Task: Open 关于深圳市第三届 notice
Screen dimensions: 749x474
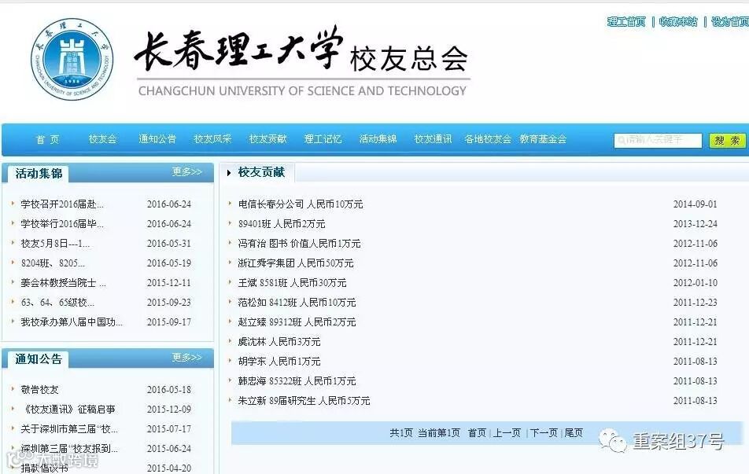Action: click(68, 428)
